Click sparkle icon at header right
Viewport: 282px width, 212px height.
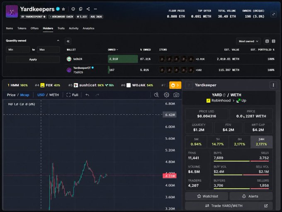point(274,14)
